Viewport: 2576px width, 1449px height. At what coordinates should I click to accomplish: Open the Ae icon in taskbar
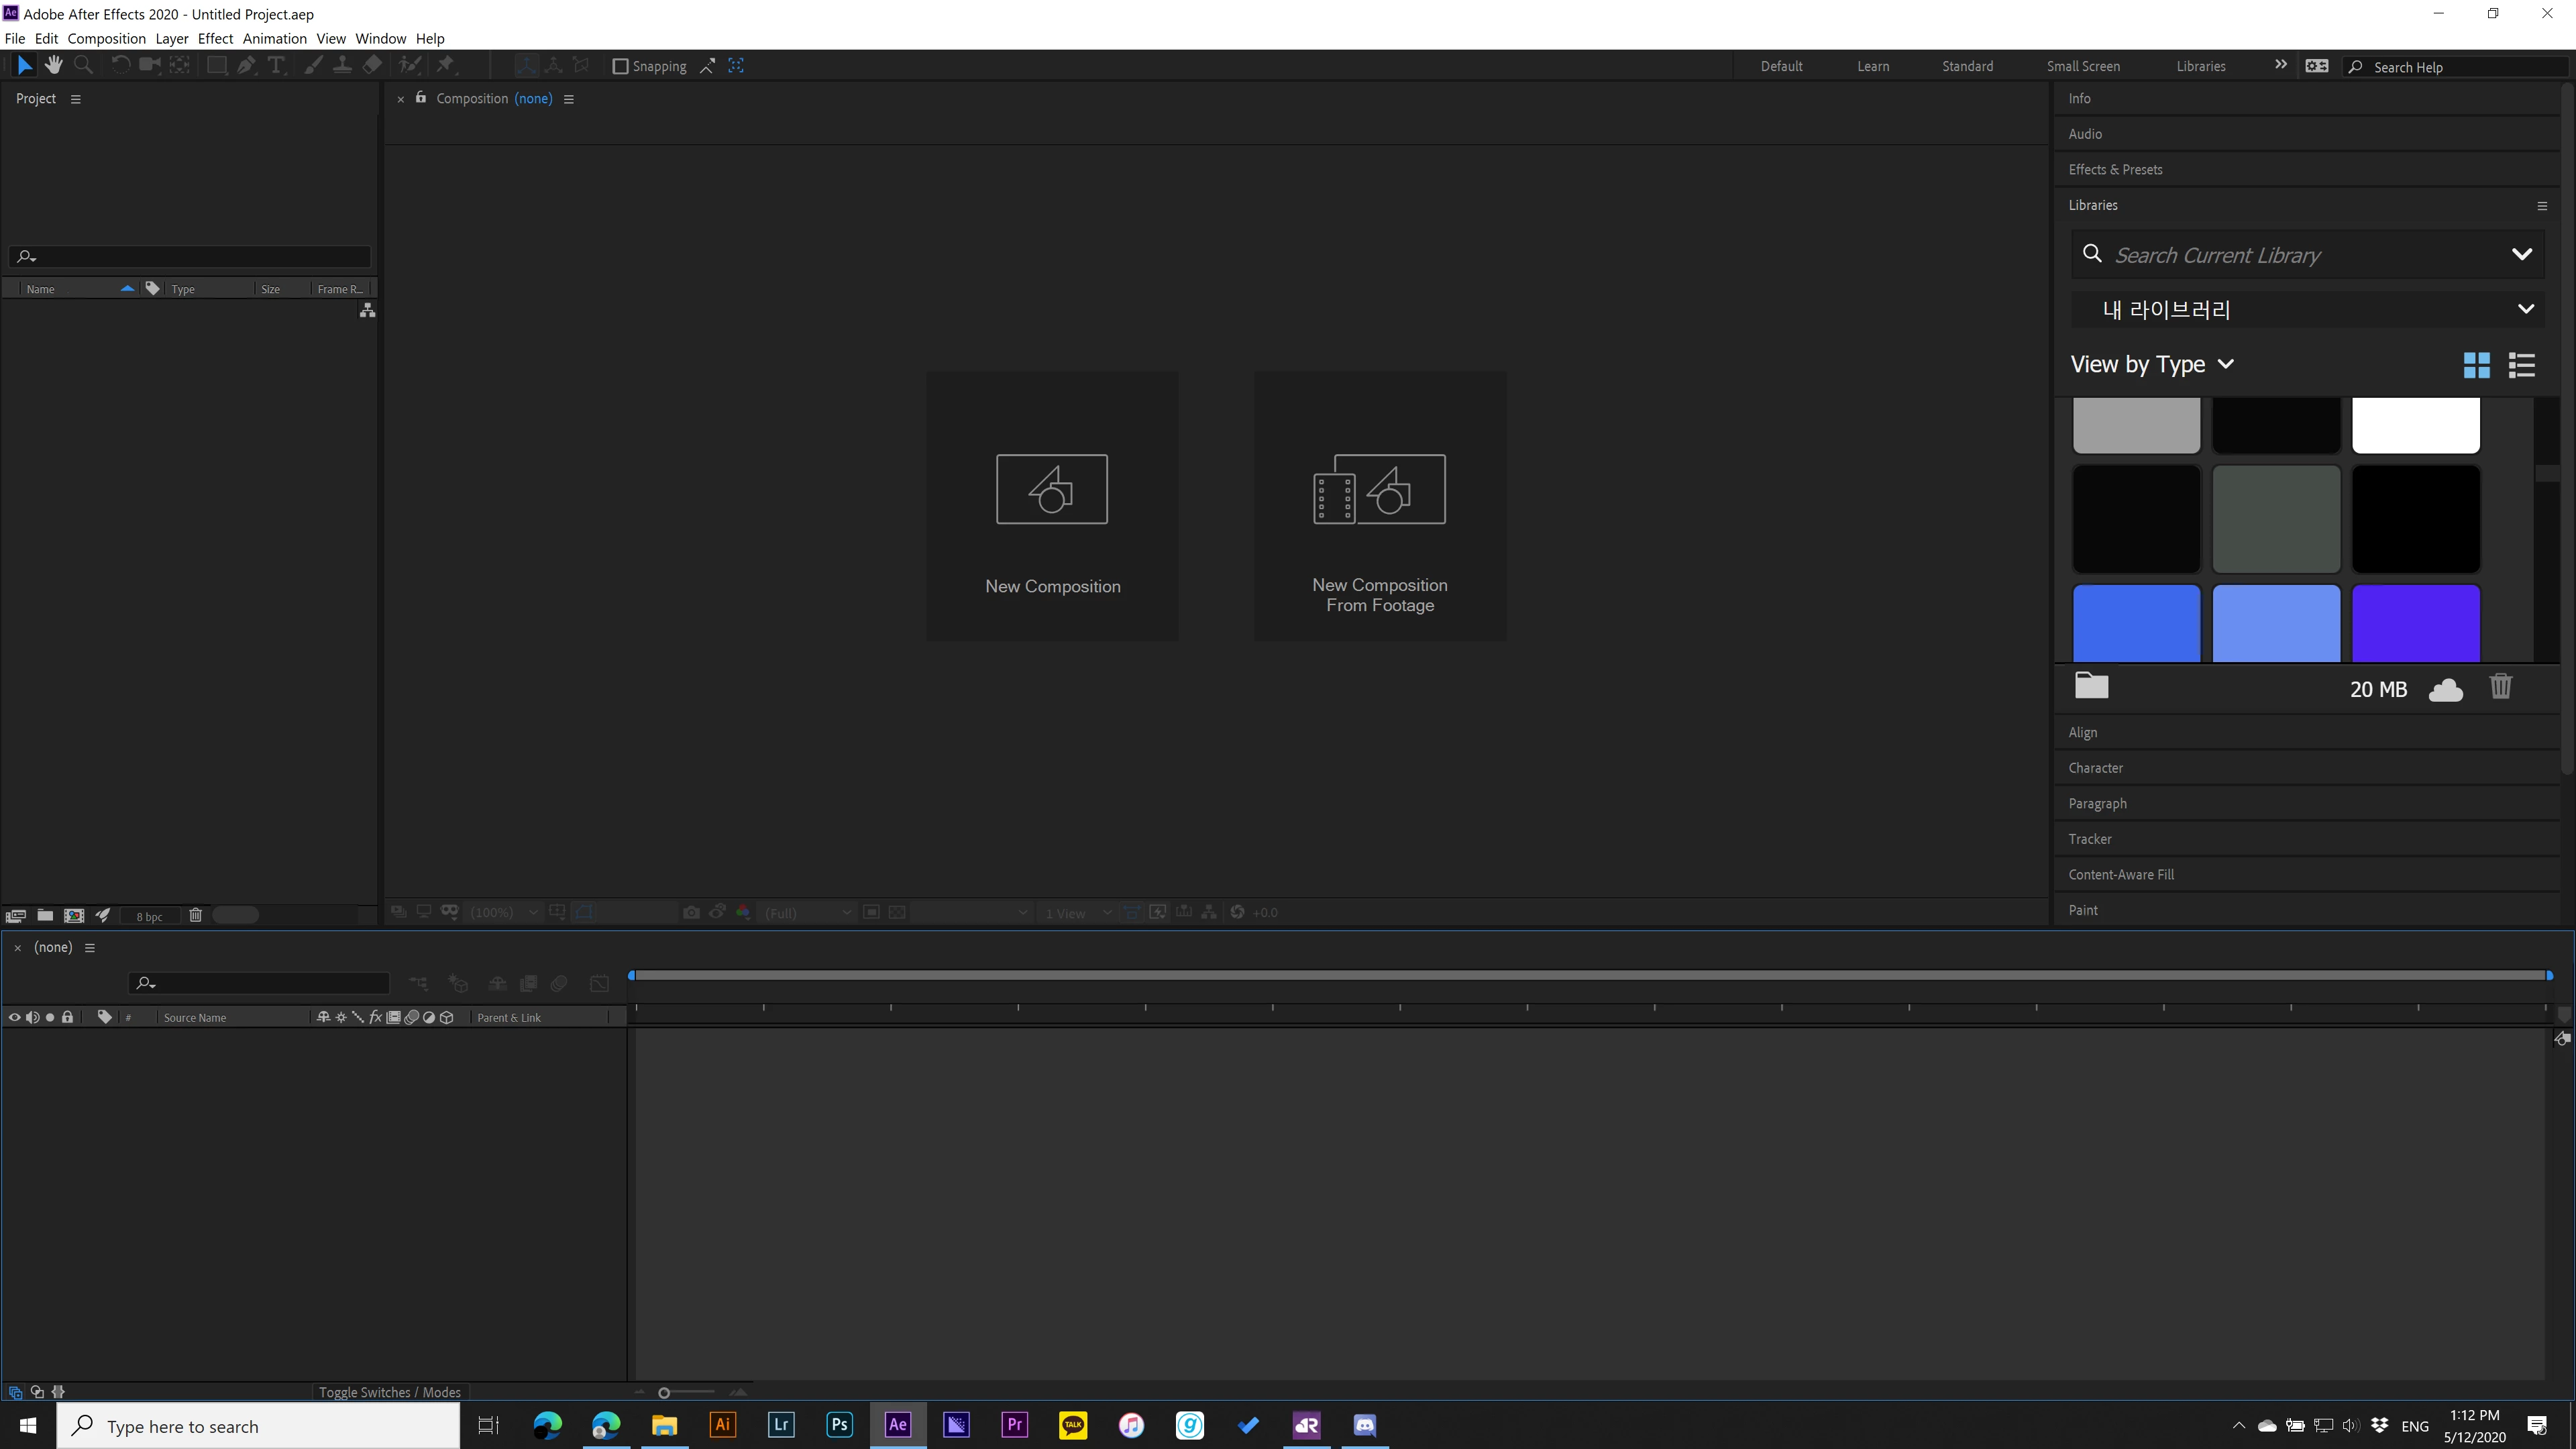tap(898, 1425)
